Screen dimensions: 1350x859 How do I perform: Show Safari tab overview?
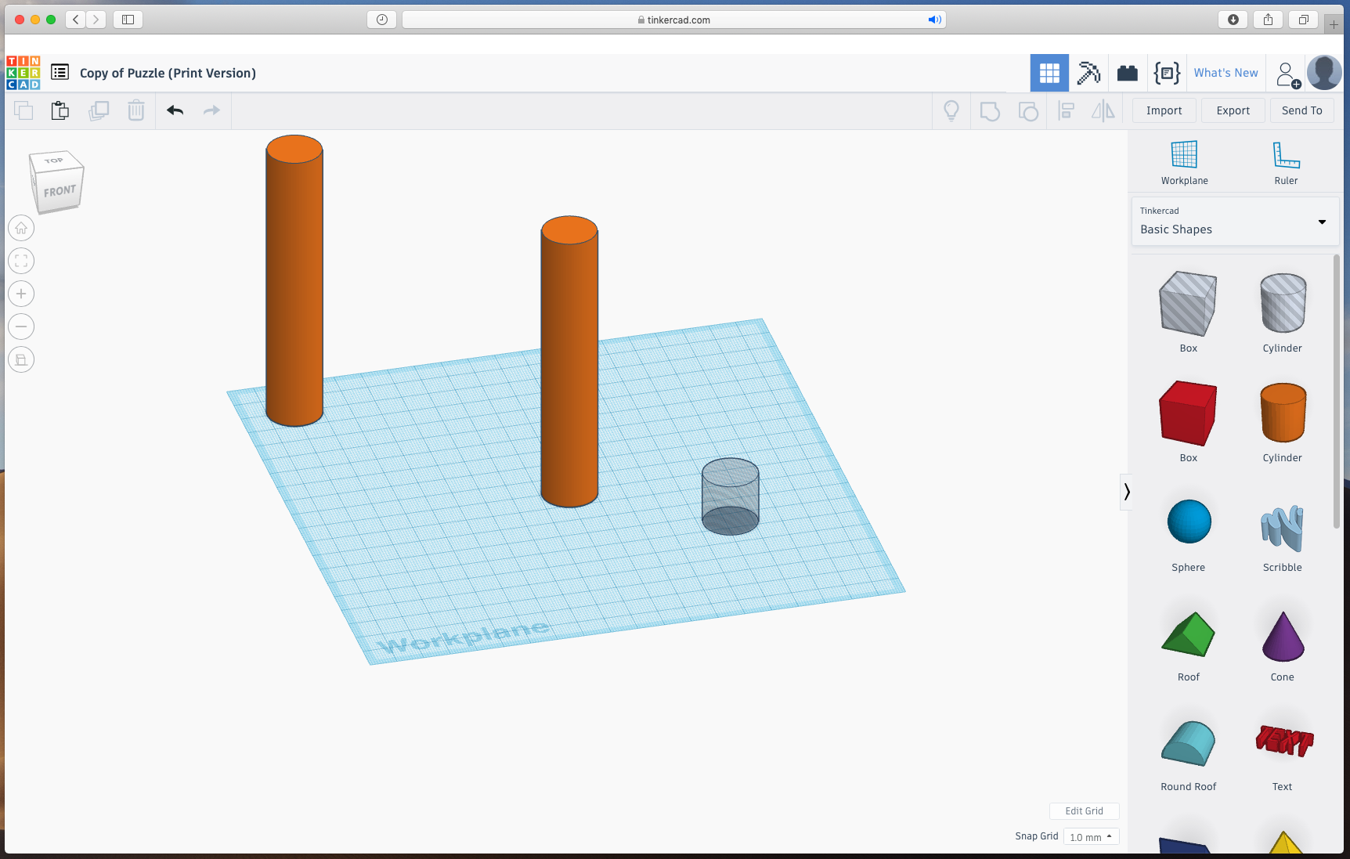(x=1303, y=20)
